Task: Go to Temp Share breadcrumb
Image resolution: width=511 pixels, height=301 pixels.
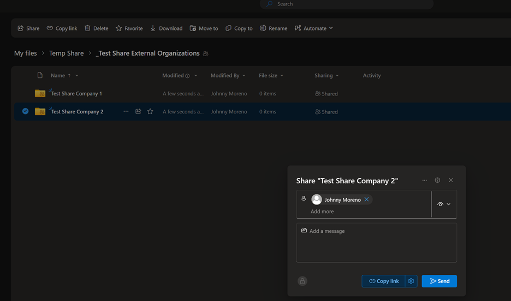Action: point(67,53)
